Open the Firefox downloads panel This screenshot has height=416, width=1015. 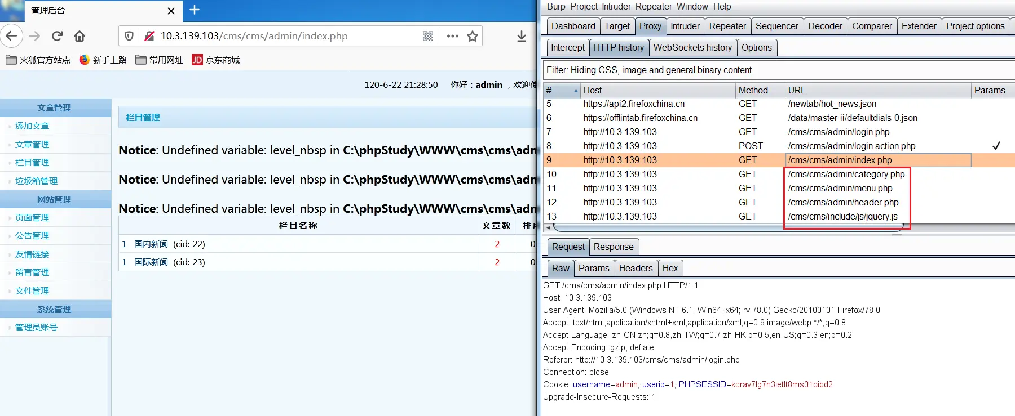point(522,36)
